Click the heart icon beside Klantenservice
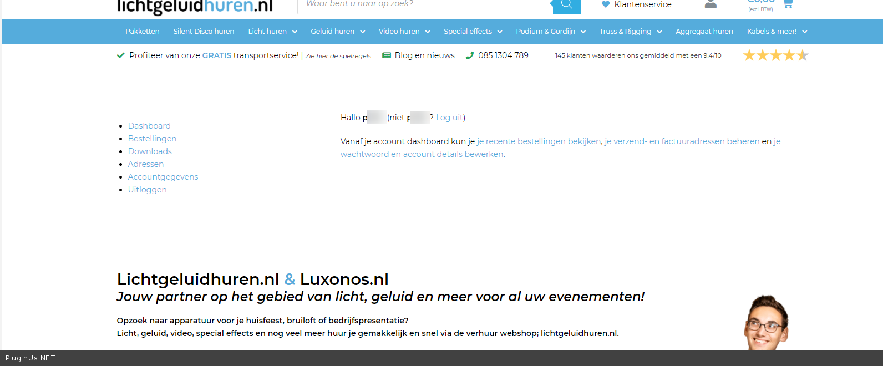The width and height of the screenshot is (883, 366). pyautogui.click(x=606, y=4)
